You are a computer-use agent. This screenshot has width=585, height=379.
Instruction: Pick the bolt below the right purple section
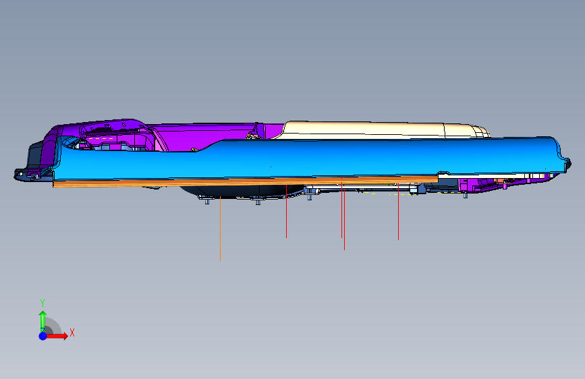click(x=466, y=194)
